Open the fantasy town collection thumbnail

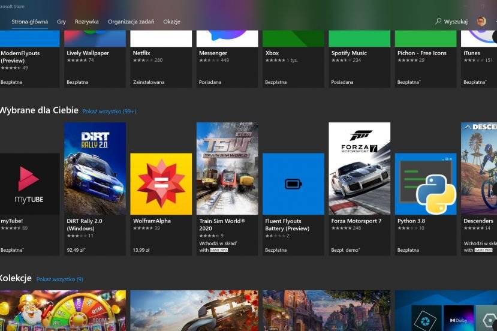pos(327,311)
